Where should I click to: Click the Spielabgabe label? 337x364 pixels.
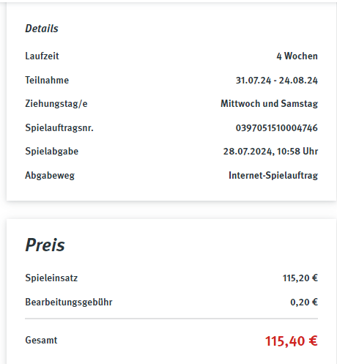click(x=52, y=152)
